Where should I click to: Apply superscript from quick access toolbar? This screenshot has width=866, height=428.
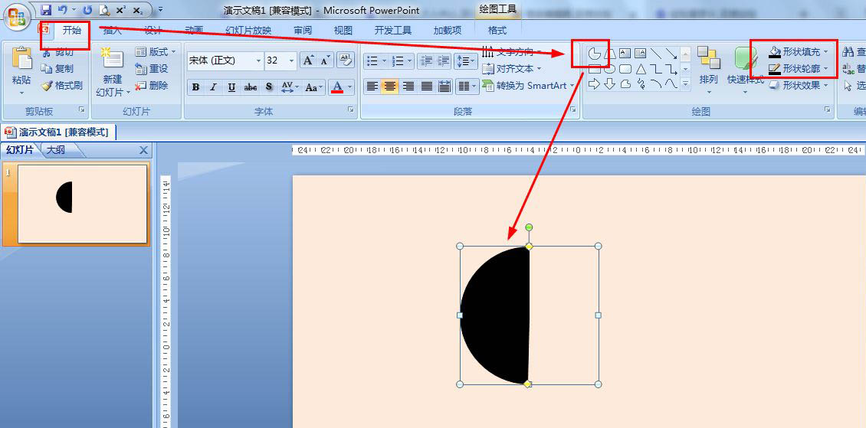(121, 10)
